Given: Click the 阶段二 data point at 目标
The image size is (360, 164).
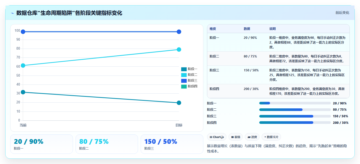Looking at the screenshot, I should pyautogui.click(x=179, y=50).
